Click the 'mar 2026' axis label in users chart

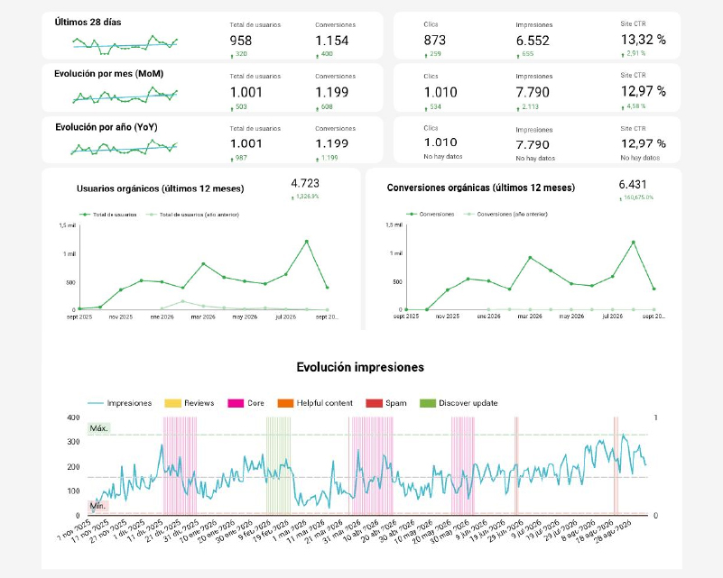pyautogui.click(x=203, y=317)
